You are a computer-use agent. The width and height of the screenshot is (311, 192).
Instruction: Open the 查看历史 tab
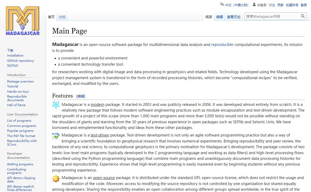pyautogui.click(x=234, y=17)
